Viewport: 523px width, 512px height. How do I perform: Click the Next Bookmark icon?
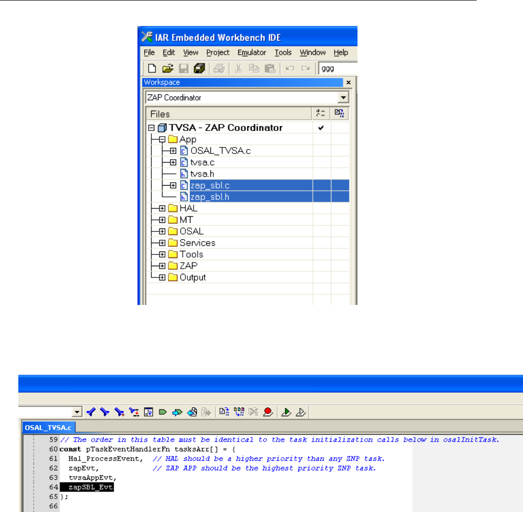(x=177, y=412)
